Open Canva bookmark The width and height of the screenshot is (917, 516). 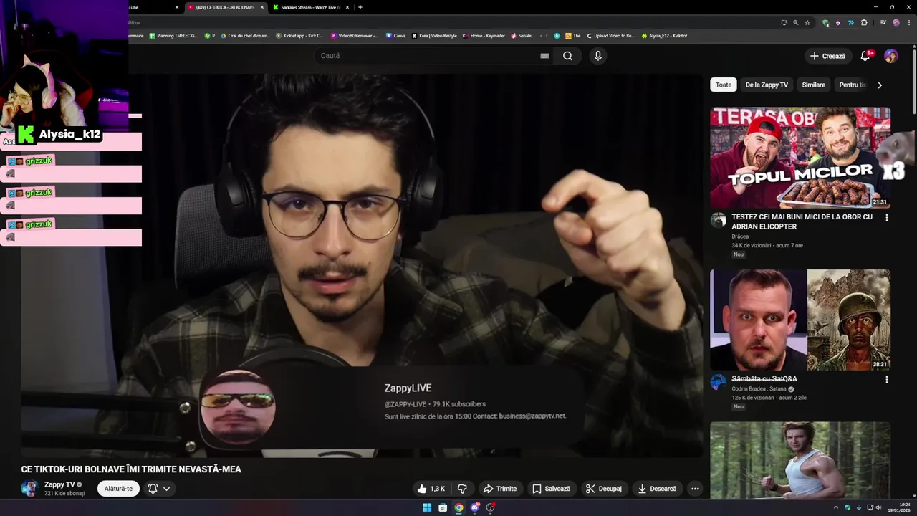pos(395,36)
